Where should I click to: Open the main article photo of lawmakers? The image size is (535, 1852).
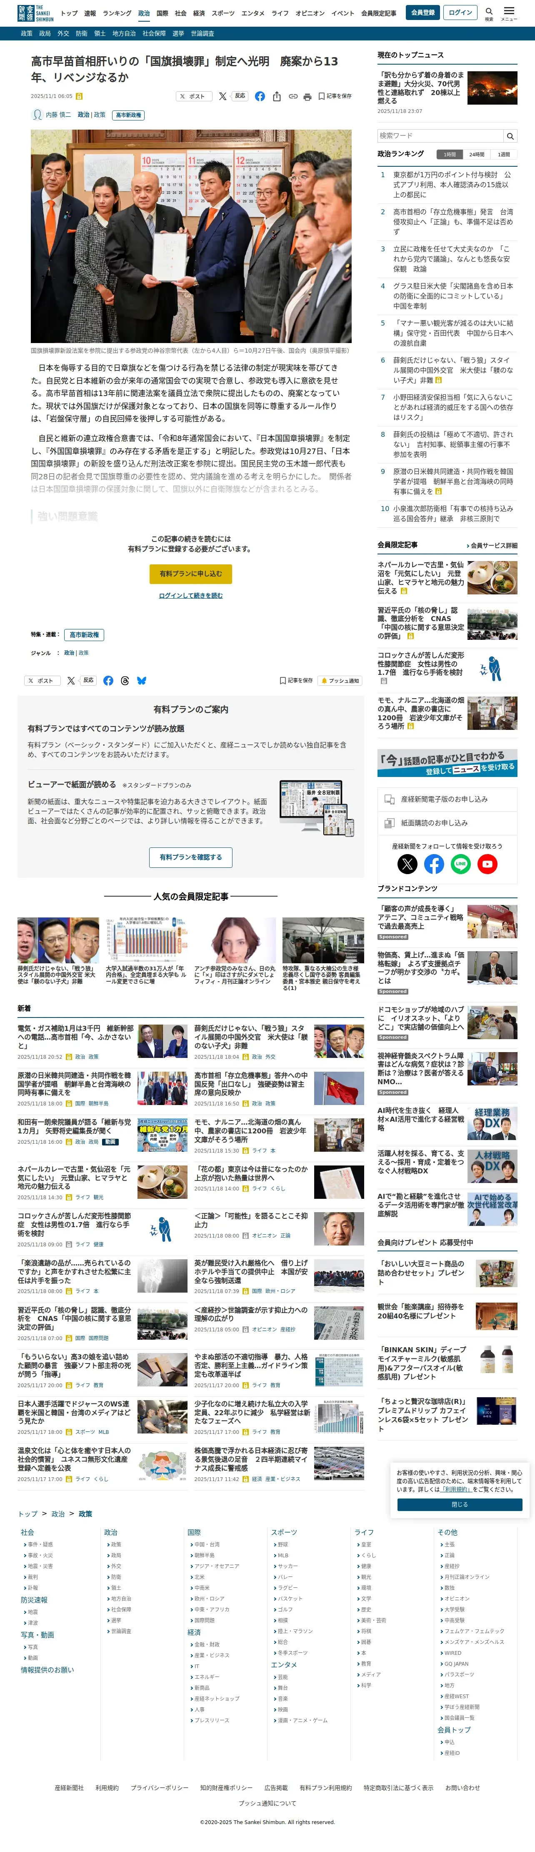pos(191,236)
